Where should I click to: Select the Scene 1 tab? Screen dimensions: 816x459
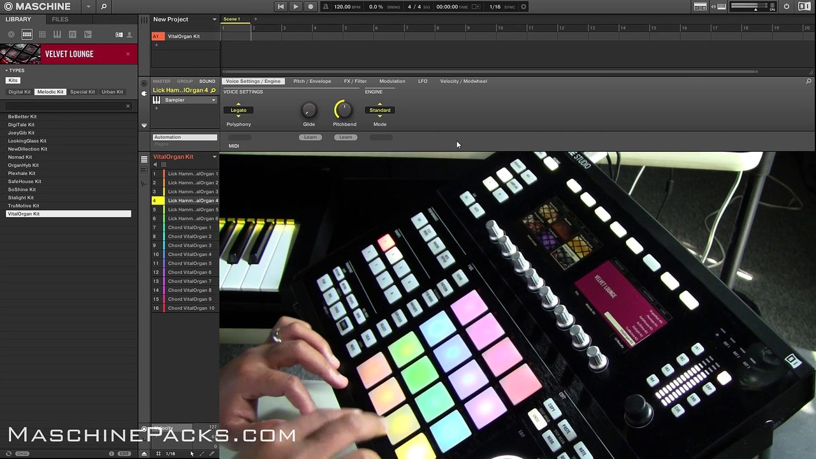[x=231, y=19]
